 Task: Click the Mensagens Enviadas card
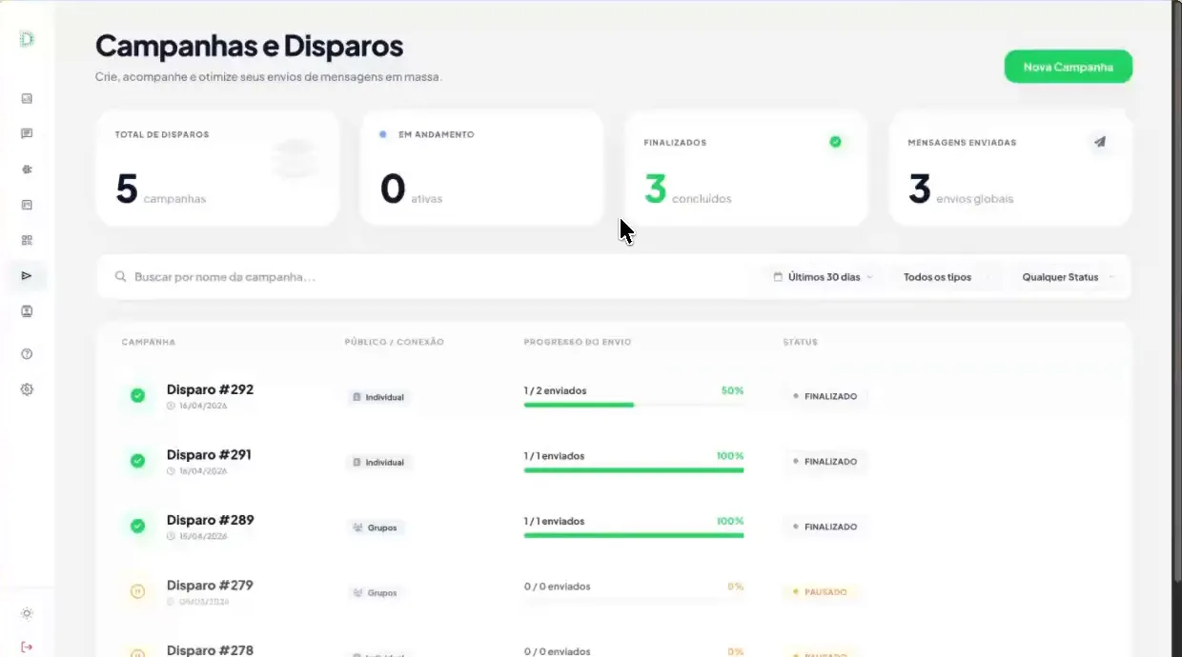coord(1010,168)
